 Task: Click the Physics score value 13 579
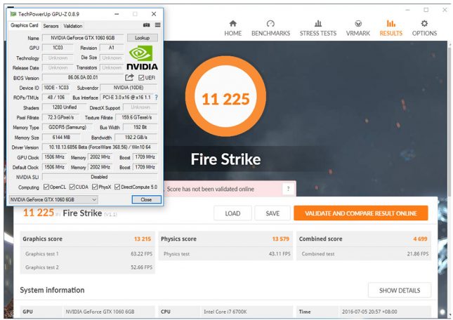(x=280, y=239)
